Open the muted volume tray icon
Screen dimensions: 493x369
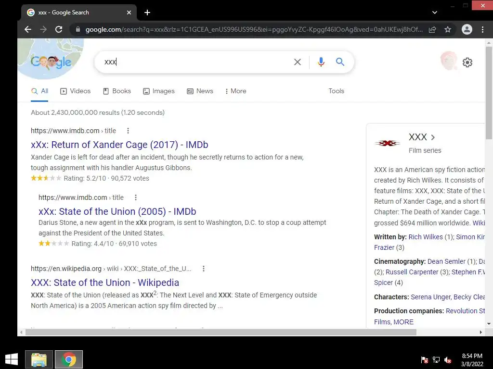448,360
